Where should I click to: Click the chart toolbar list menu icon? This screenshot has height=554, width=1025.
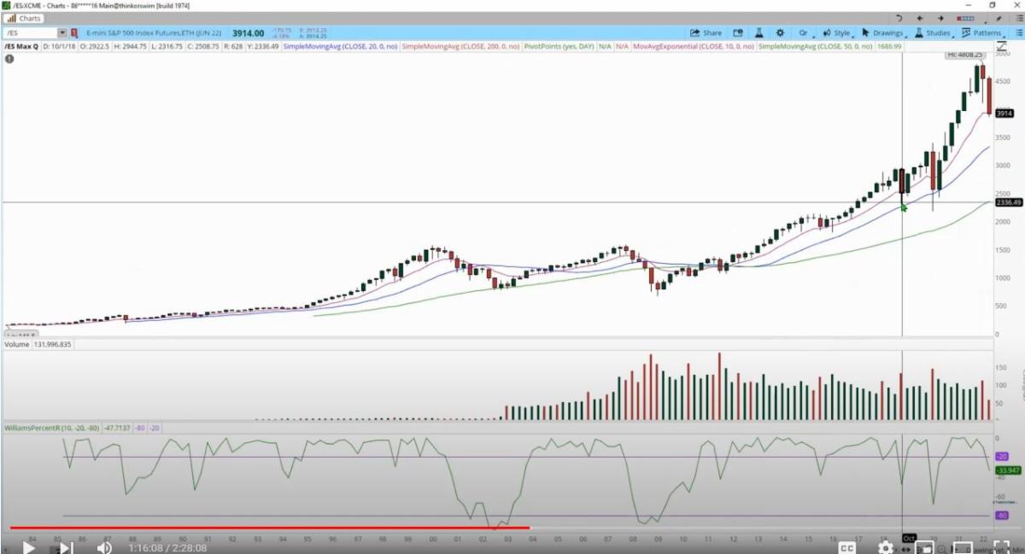coord(1017,32)
